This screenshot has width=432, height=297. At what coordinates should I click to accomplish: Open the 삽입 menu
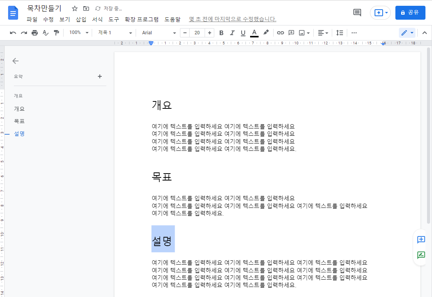pos(81,19)
